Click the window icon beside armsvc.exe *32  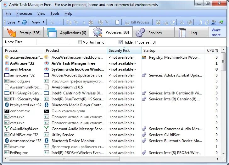pyautogui.click(x=7, y=75)
